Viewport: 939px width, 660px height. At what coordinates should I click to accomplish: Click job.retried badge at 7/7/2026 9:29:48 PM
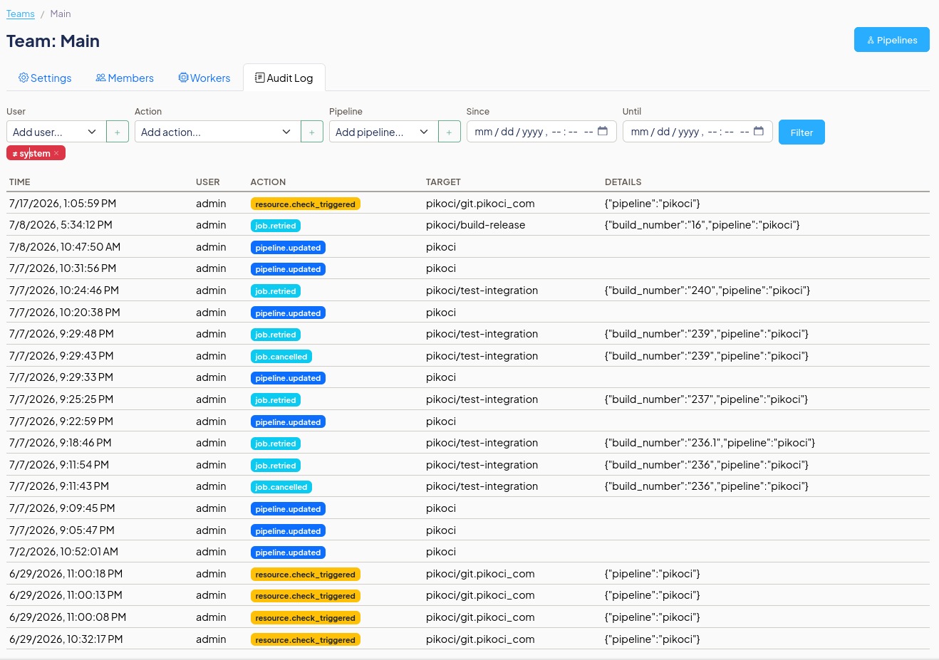tap(276, 335)
